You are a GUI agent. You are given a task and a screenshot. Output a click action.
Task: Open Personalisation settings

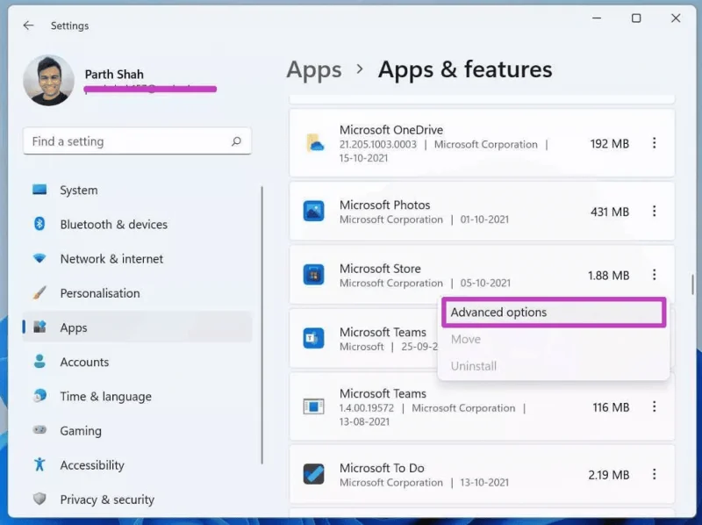(x=137, y=293)
